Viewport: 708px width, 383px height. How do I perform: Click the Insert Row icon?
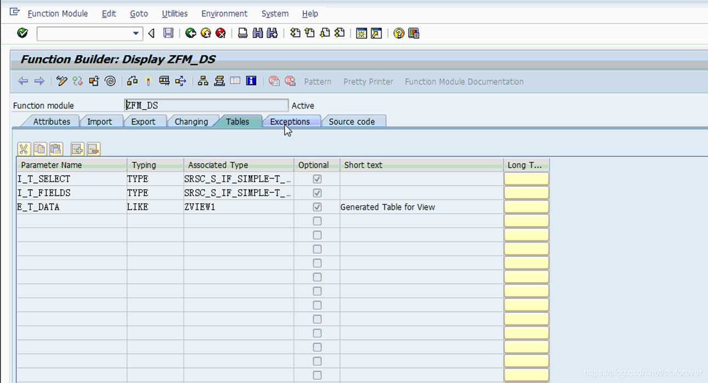coord(77,148)
